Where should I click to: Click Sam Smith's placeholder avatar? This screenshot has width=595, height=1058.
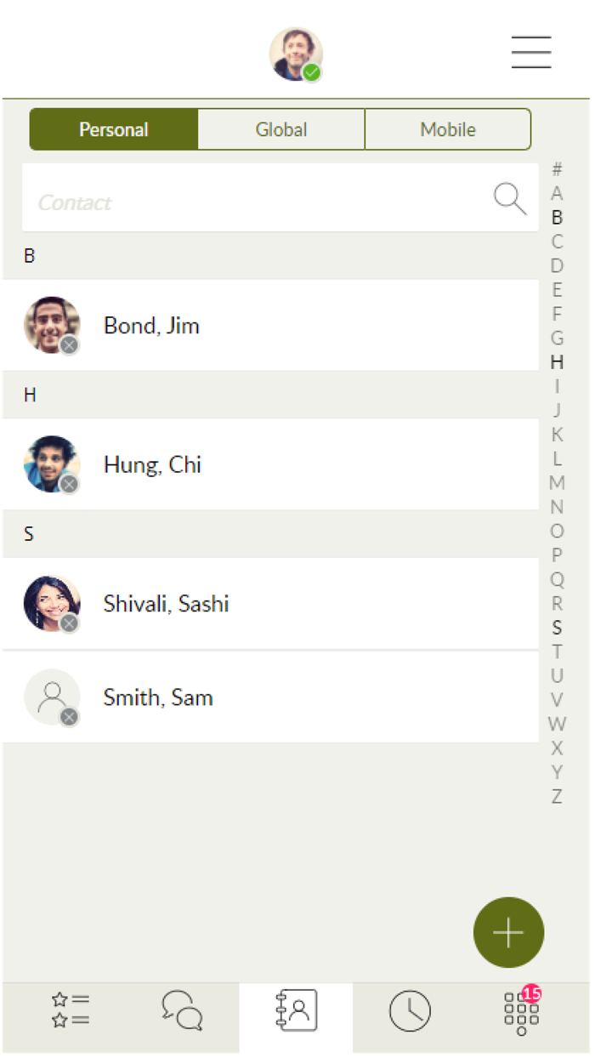click(x=52, y=697)
